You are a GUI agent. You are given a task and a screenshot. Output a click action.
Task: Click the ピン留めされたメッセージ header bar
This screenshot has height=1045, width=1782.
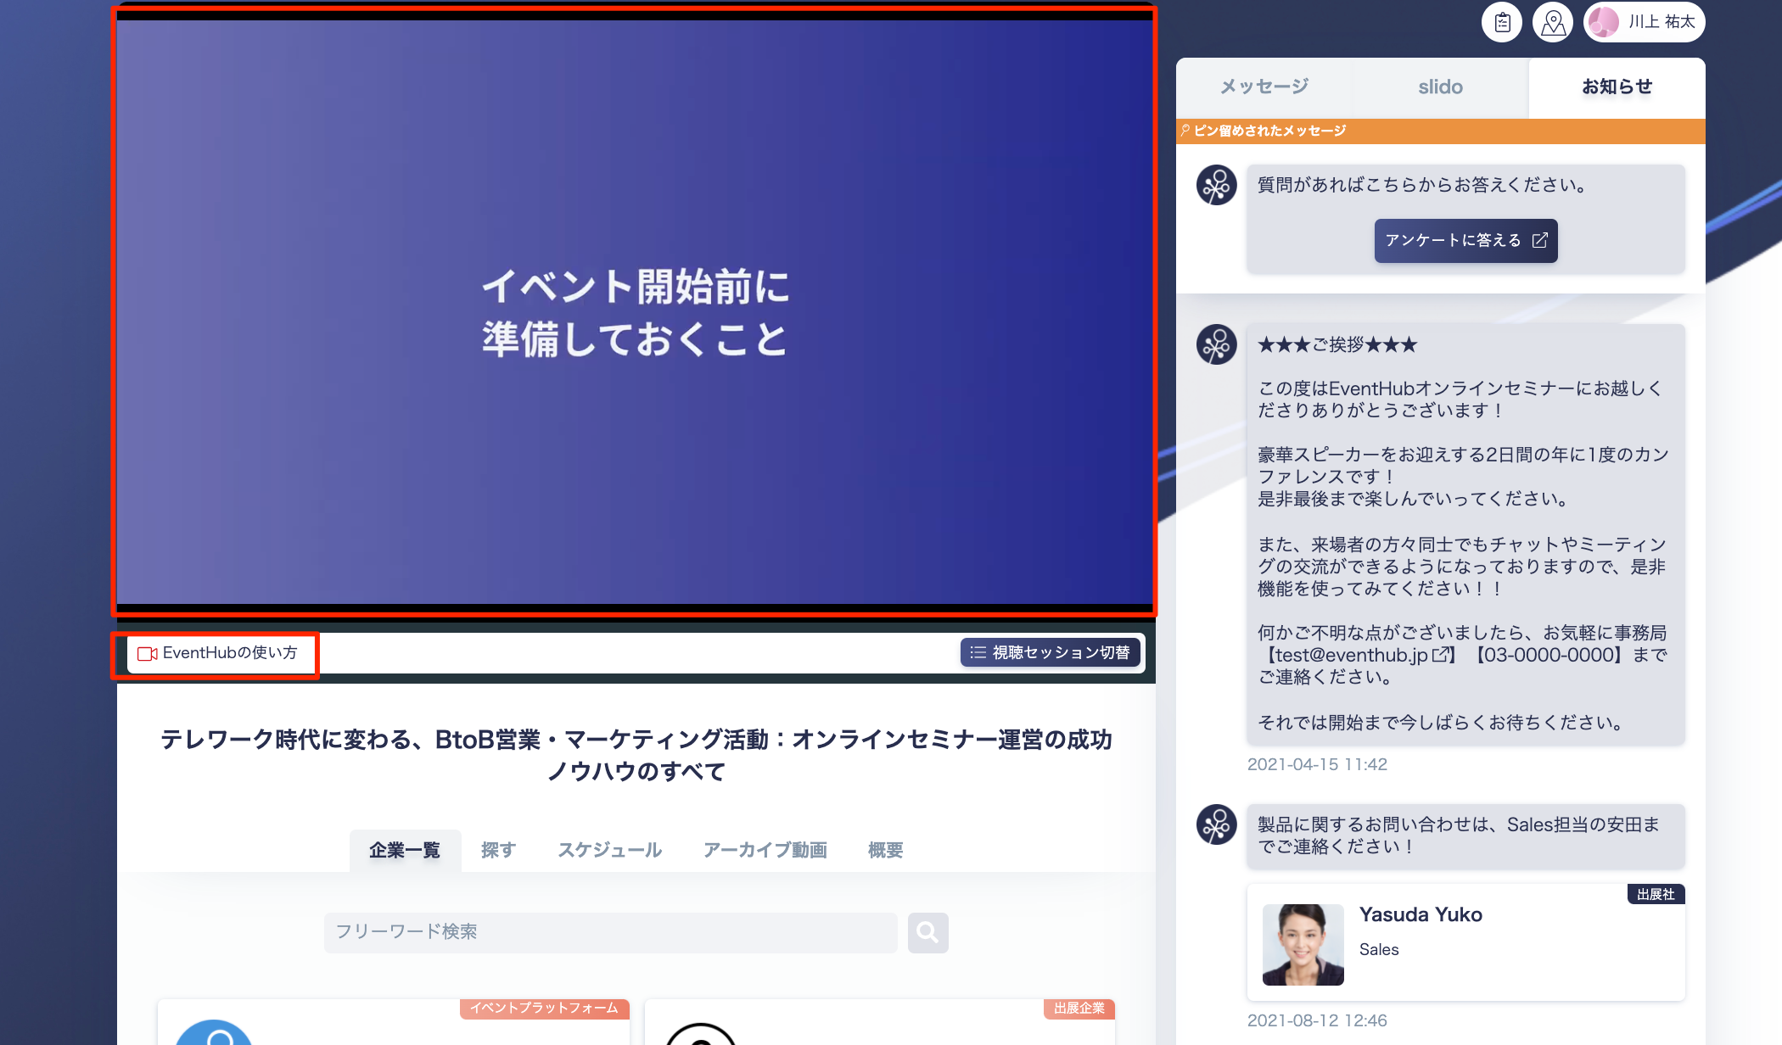click(1441, 131)
